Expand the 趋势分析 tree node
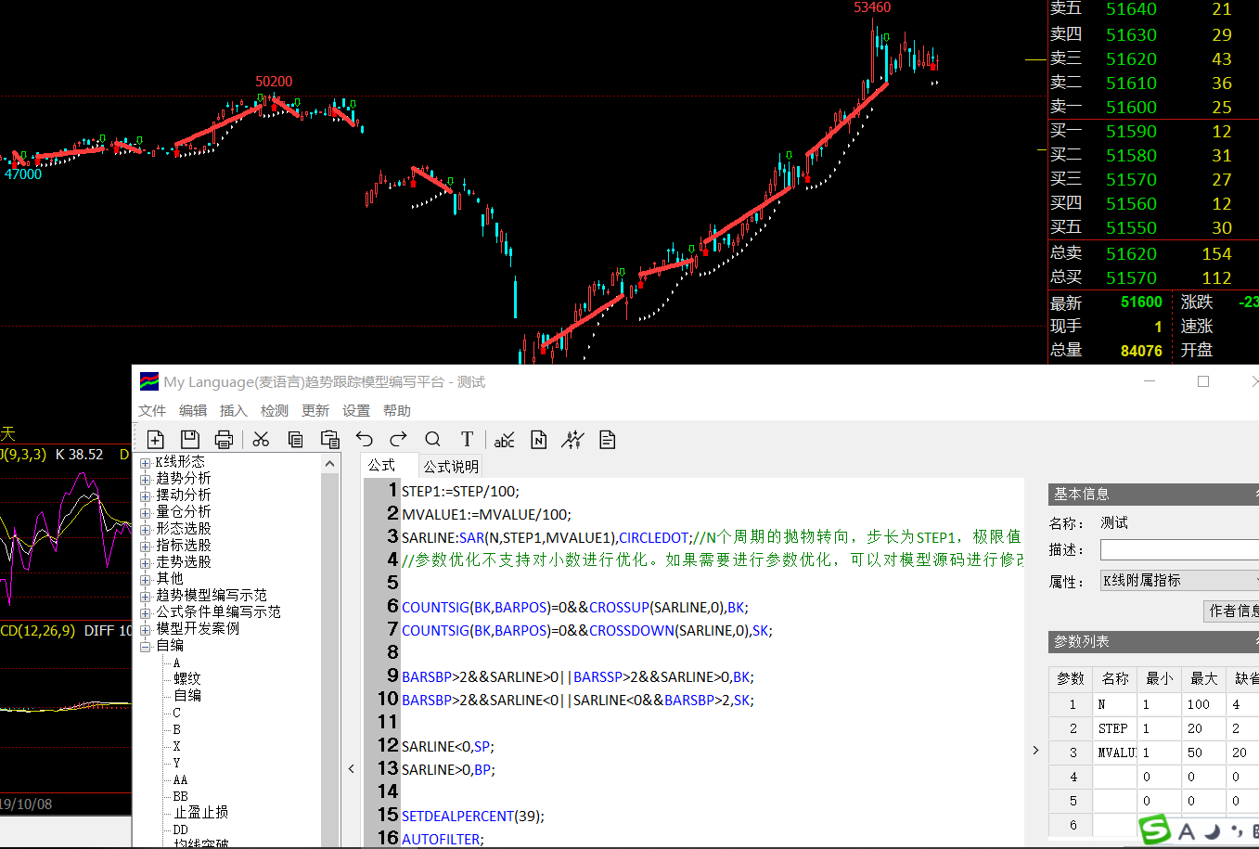The height and width of the screenshot is (849, 1259). [x=146, y=480]
